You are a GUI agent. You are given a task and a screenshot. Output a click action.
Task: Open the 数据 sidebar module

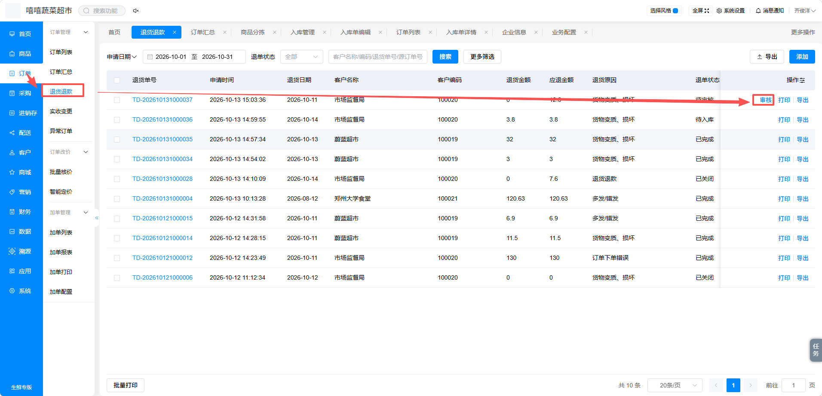point(21,232)
